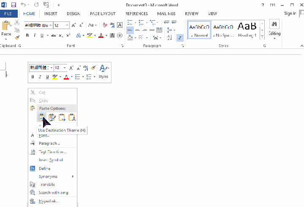Click the Center alignment icon in the ribbon
The height and width of the screenshot is (207, 304).
click(x=137, y=30)
